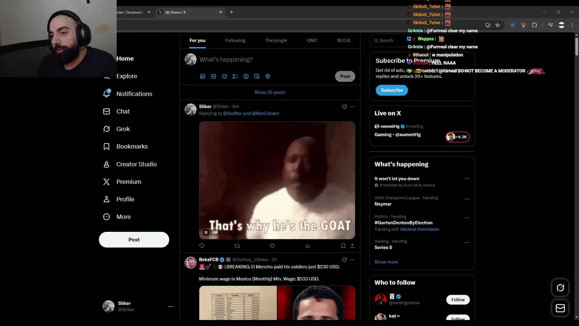Viewport: 579px width, 326px height.
Task: Open the @KenCalvert mention link
Action: click(266, 113)
